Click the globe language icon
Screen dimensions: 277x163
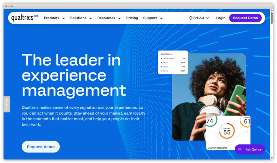tap(190, 18)
